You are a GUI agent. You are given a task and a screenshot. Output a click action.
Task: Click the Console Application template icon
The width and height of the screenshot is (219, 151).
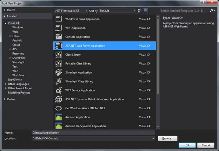click(59, 37)
